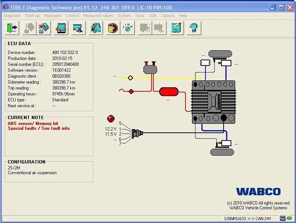This screenshot has height=223, width=296.
Task: Open the Messages menu
Action: (53, 16)
